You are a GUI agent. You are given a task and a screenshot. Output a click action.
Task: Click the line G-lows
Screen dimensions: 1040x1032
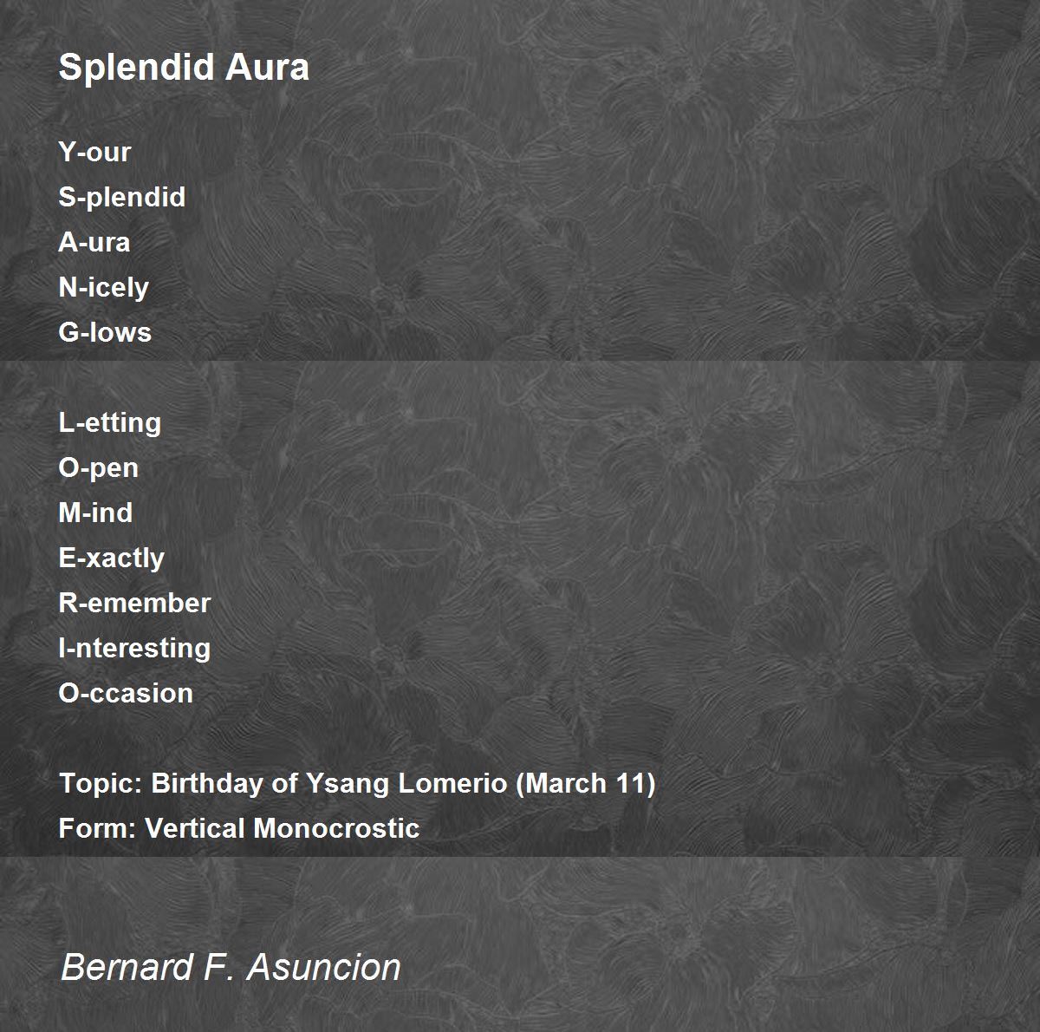pos(105,332)
